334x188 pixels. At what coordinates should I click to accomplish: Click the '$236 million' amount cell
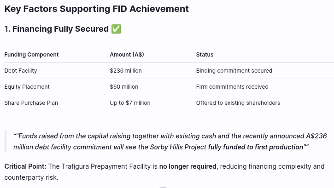coord(126,71)
